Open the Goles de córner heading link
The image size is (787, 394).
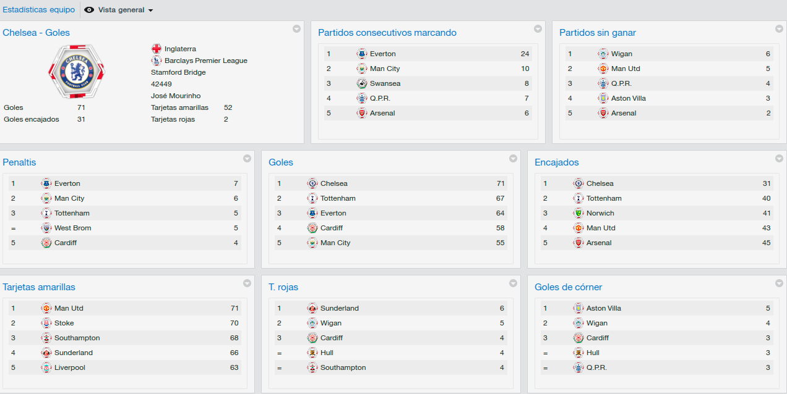[569, 287]
